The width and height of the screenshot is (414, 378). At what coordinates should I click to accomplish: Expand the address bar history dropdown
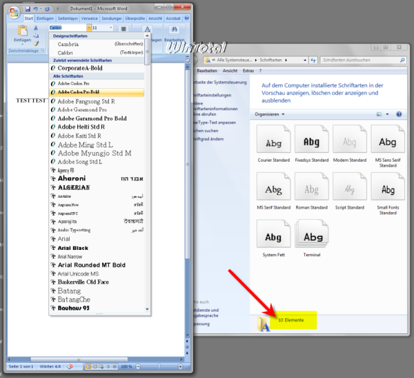(305, 60)
